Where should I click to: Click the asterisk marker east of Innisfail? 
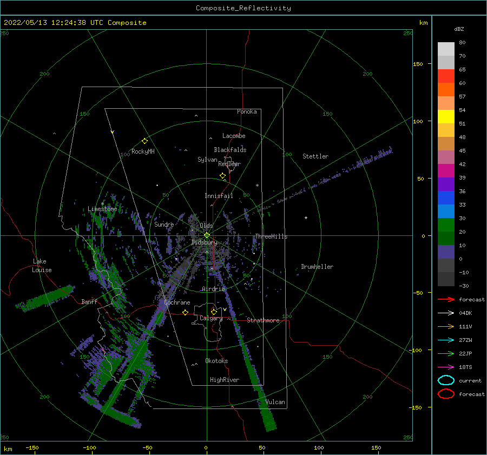tap(257, 186)
